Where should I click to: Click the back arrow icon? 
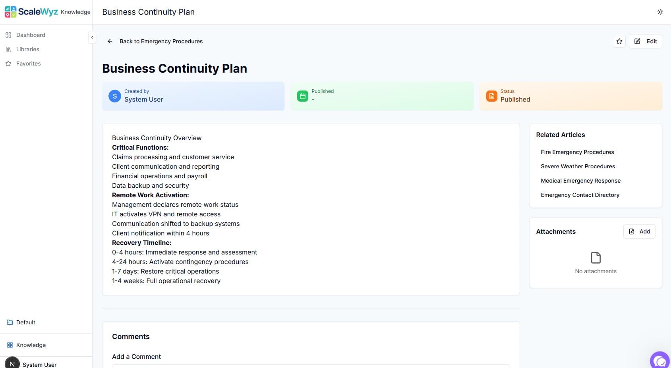pyautogui.click(x=110, y=41)
